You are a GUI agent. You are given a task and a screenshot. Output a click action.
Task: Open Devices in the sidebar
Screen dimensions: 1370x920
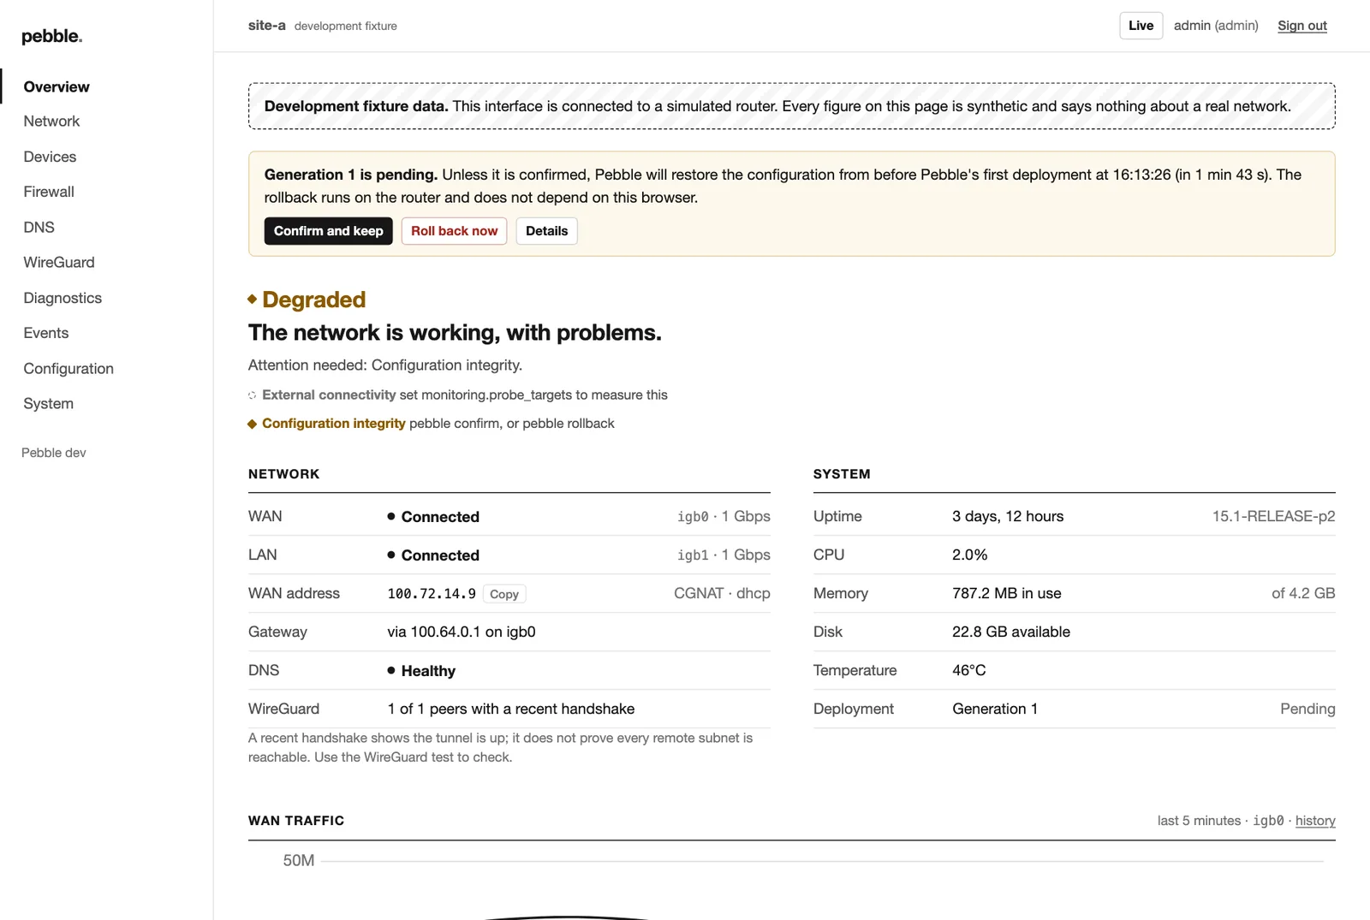point(50,157)
